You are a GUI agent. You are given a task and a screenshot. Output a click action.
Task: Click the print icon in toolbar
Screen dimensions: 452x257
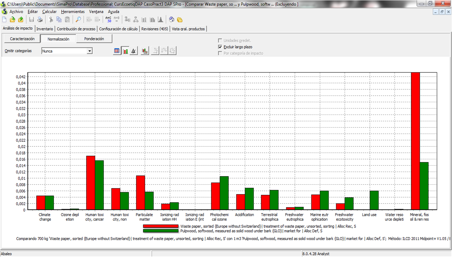40,20
